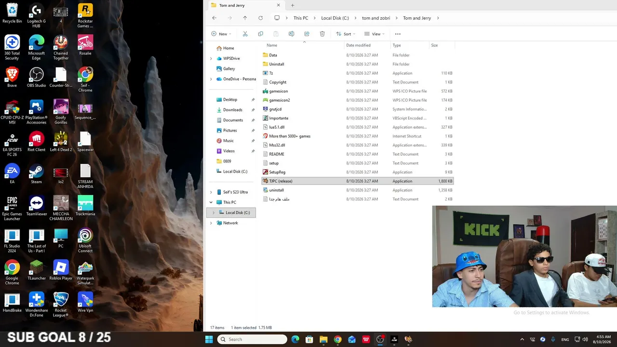Click the taskbar Search box
This screenshot has width=617, height=347.
tap(252, 339)
